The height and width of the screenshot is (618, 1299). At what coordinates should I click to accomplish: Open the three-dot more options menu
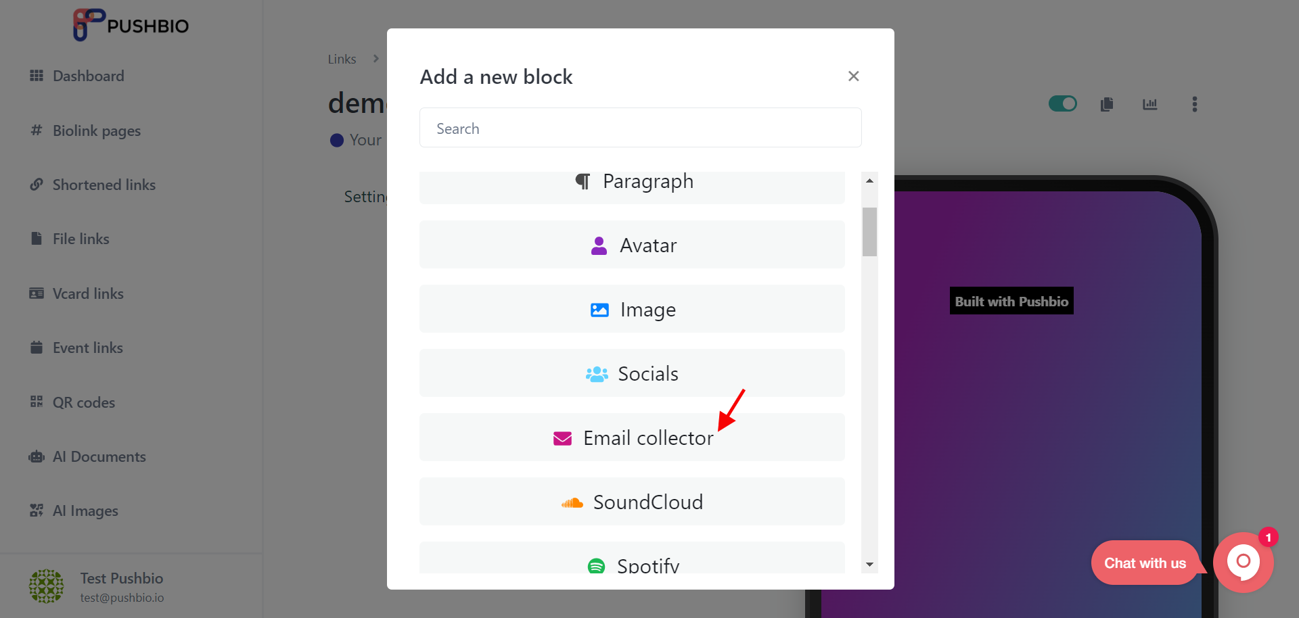click(1195, 104)
